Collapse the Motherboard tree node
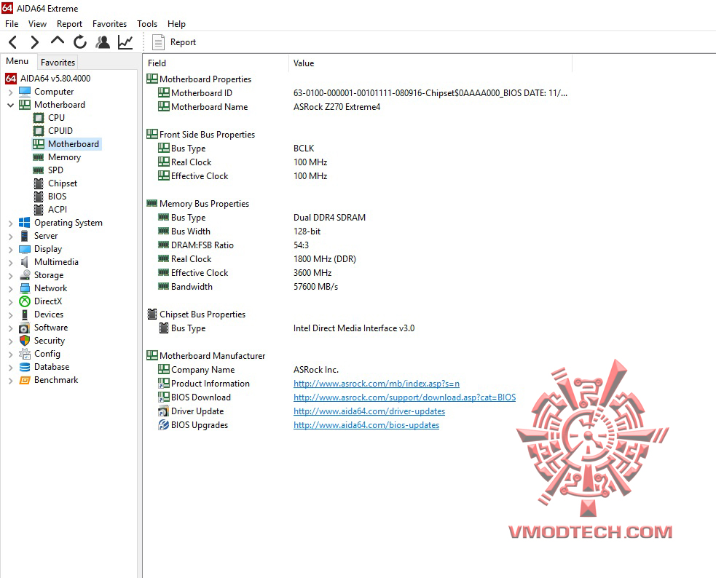 [10, 105]
